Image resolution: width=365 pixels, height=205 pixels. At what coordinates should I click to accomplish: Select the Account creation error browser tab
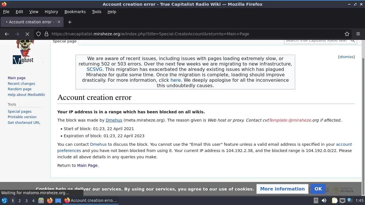pos(31,22)
